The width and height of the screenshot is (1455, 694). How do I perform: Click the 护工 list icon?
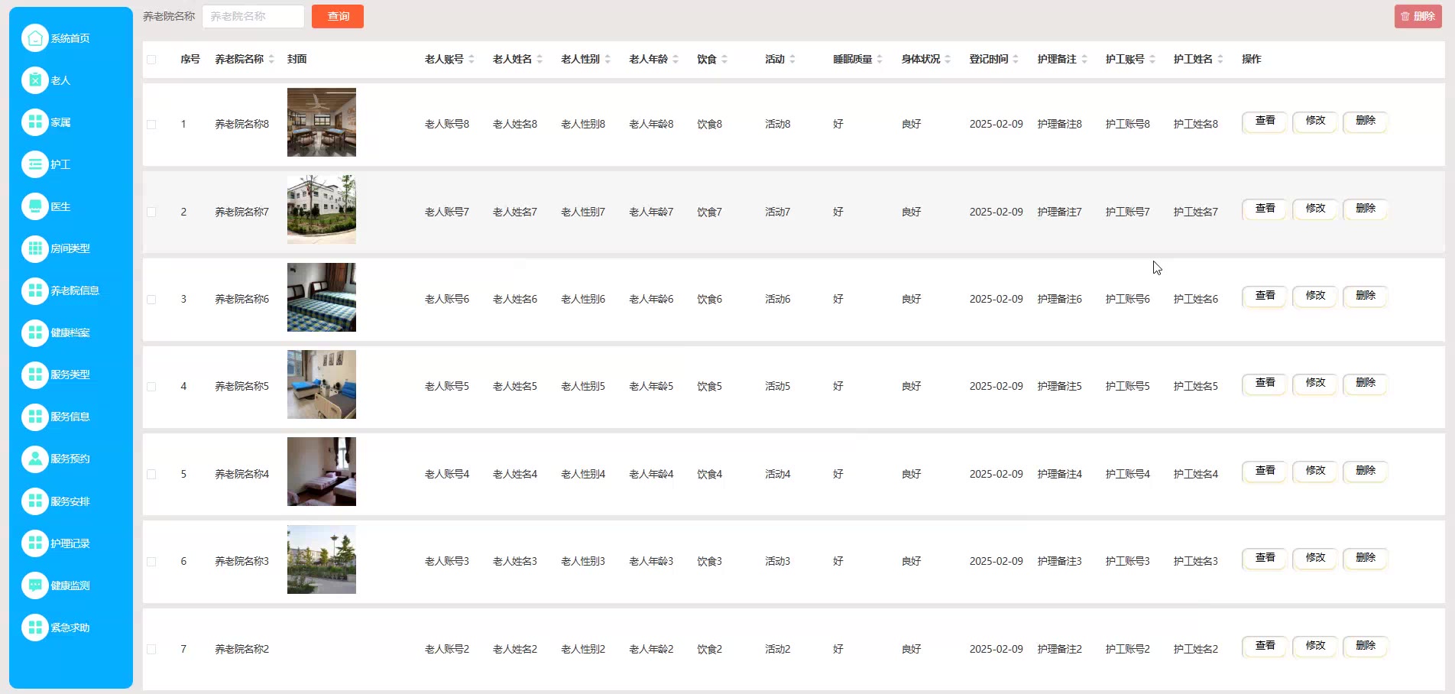tap(35, 164)
